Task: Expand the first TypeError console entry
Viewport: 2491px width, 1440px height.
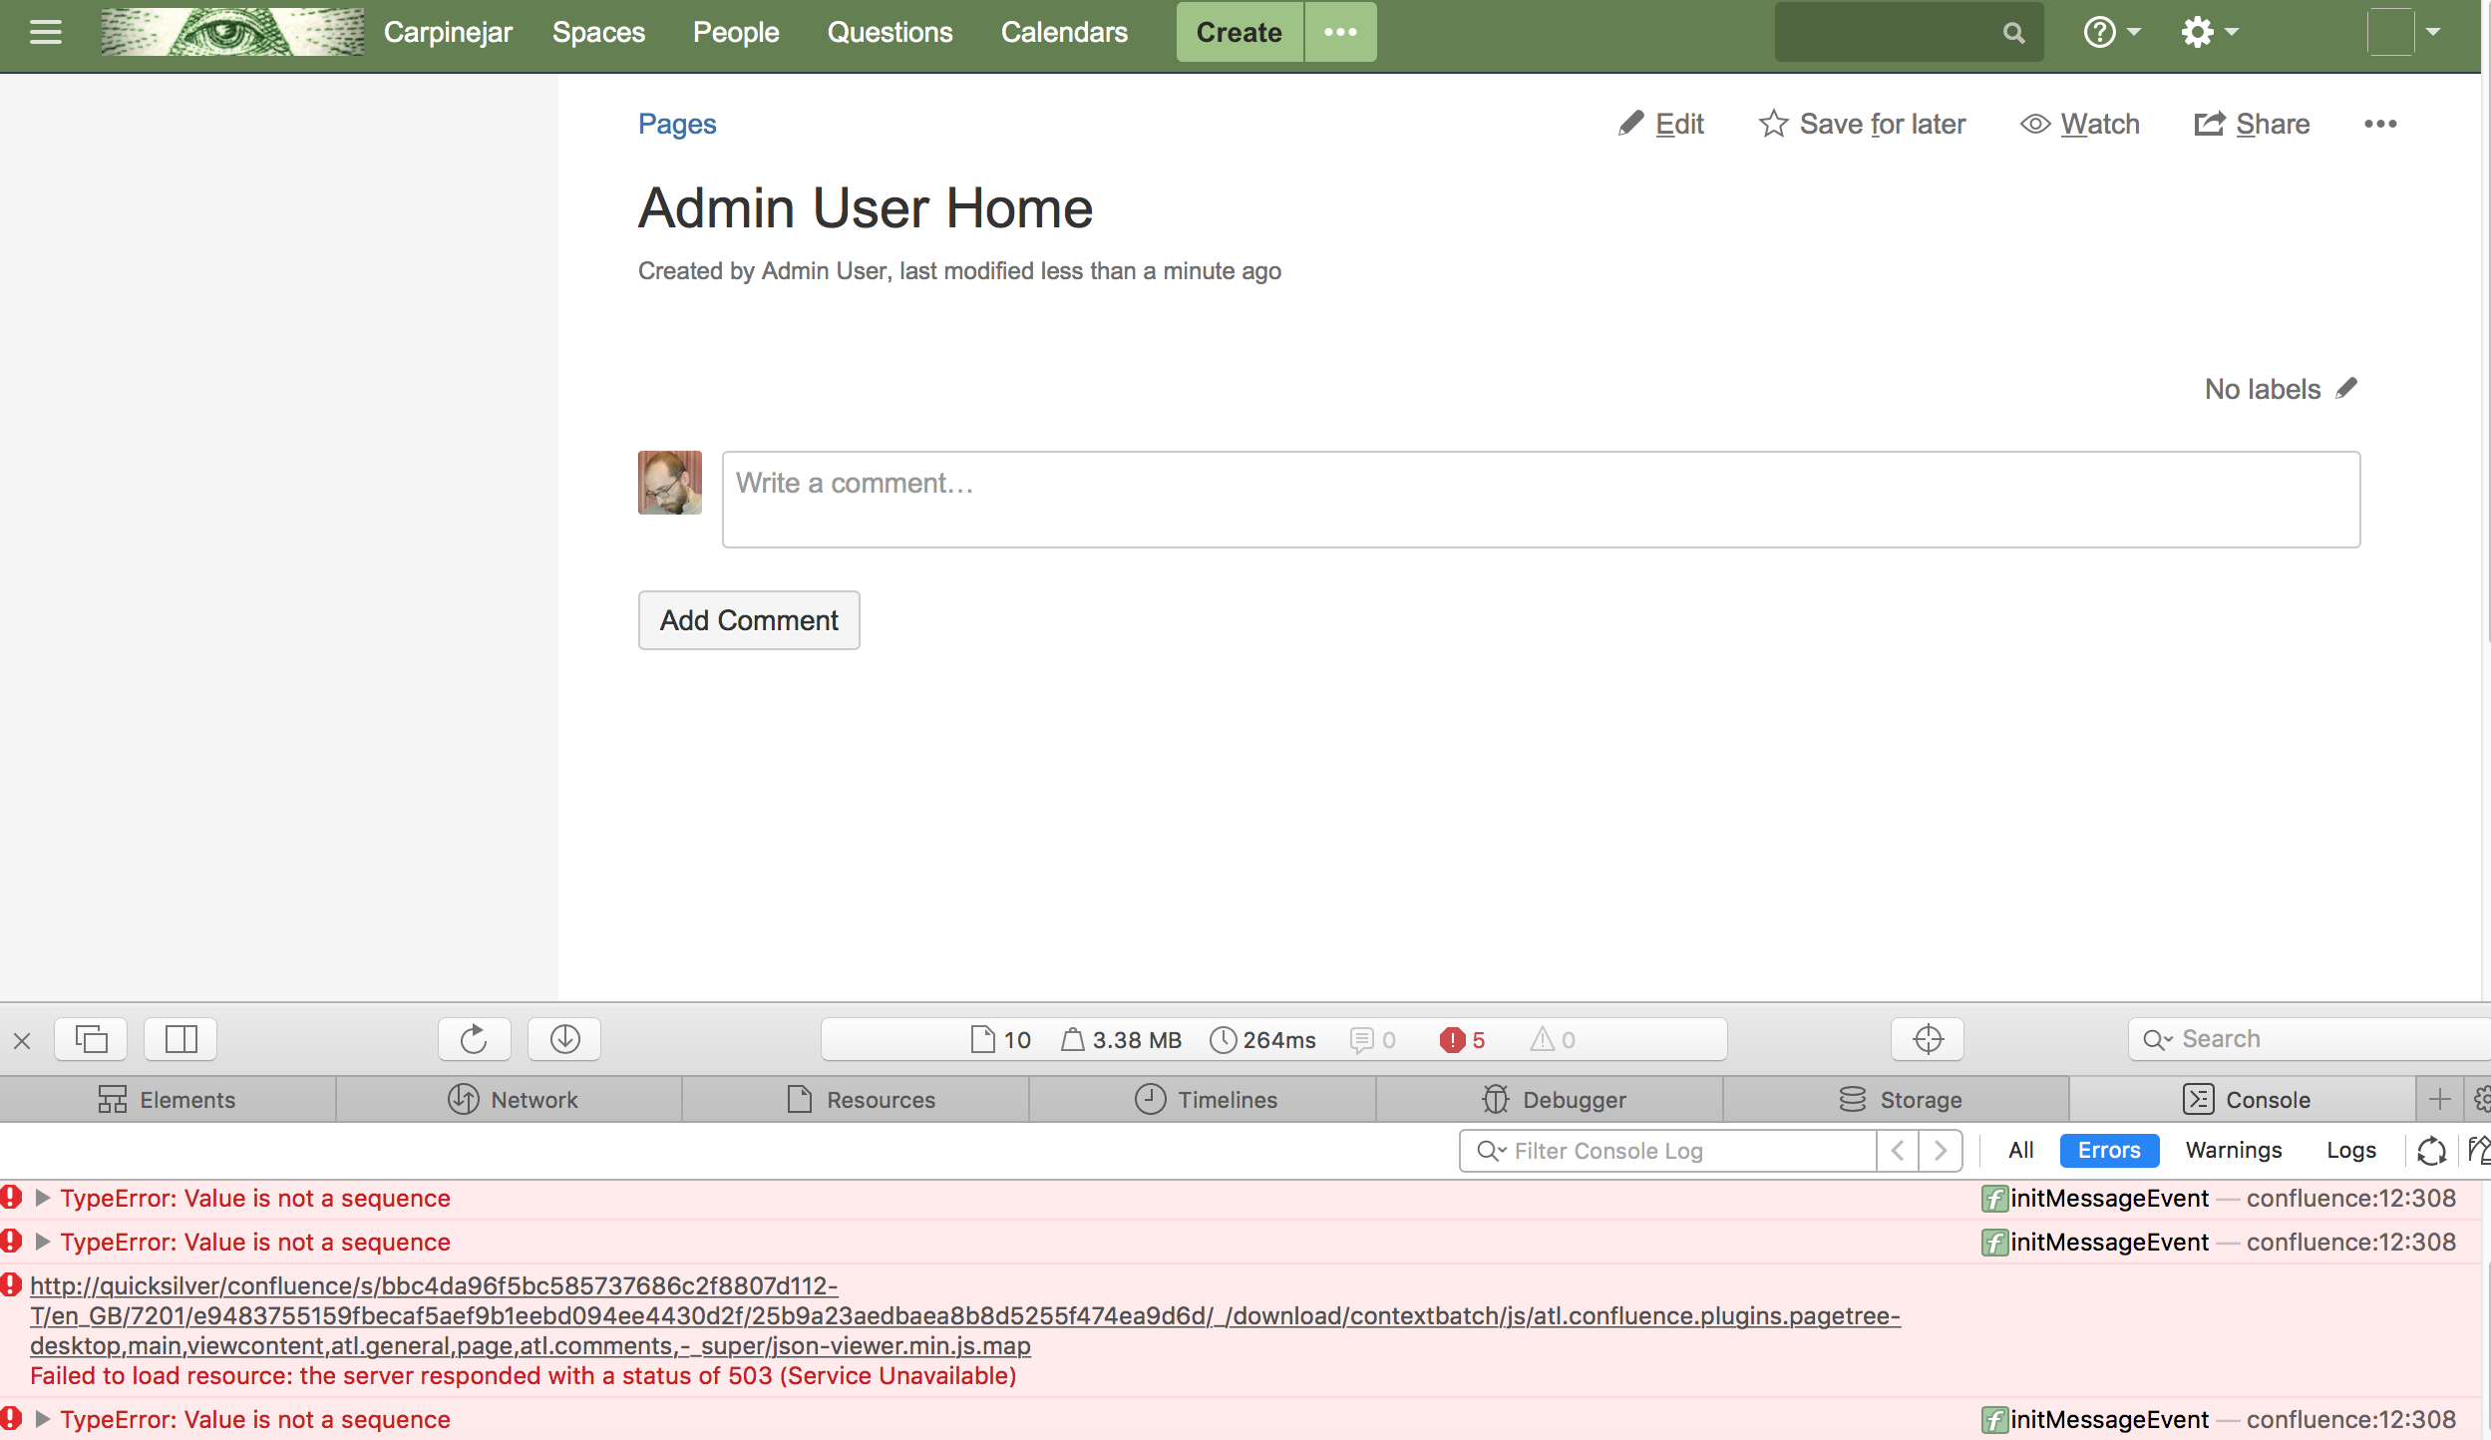Action: (42, 1198)
